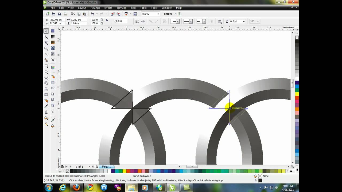The height and width of the screenshot is (192, 342).
Task: Click the Windows Start button
Action: [x=49, y=188]
